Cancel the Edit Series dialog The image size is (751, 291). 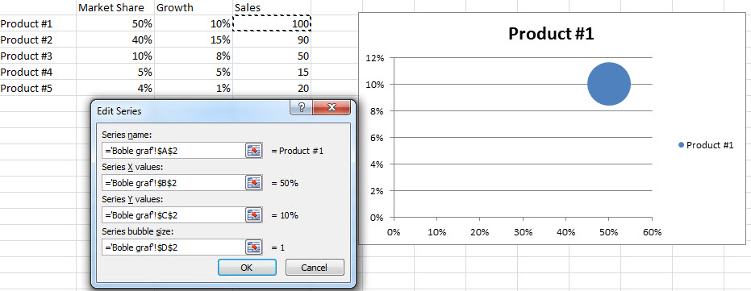pyautogui.click(x=315, y=268)
